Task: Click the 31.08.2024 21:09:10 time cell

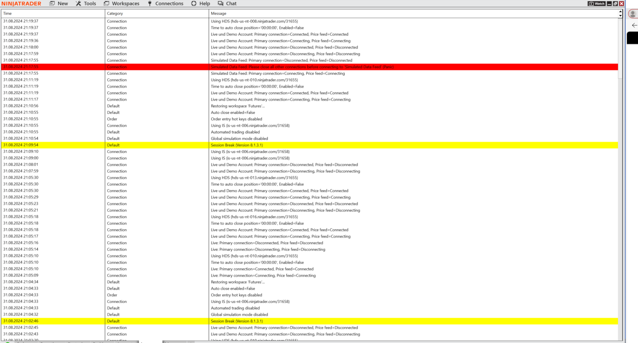Action: click(x=21, y=152)
